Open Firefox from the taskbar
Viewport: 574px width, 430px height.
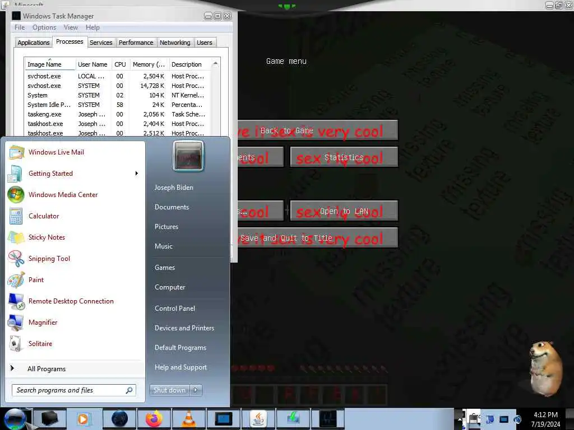pos(154,419)
